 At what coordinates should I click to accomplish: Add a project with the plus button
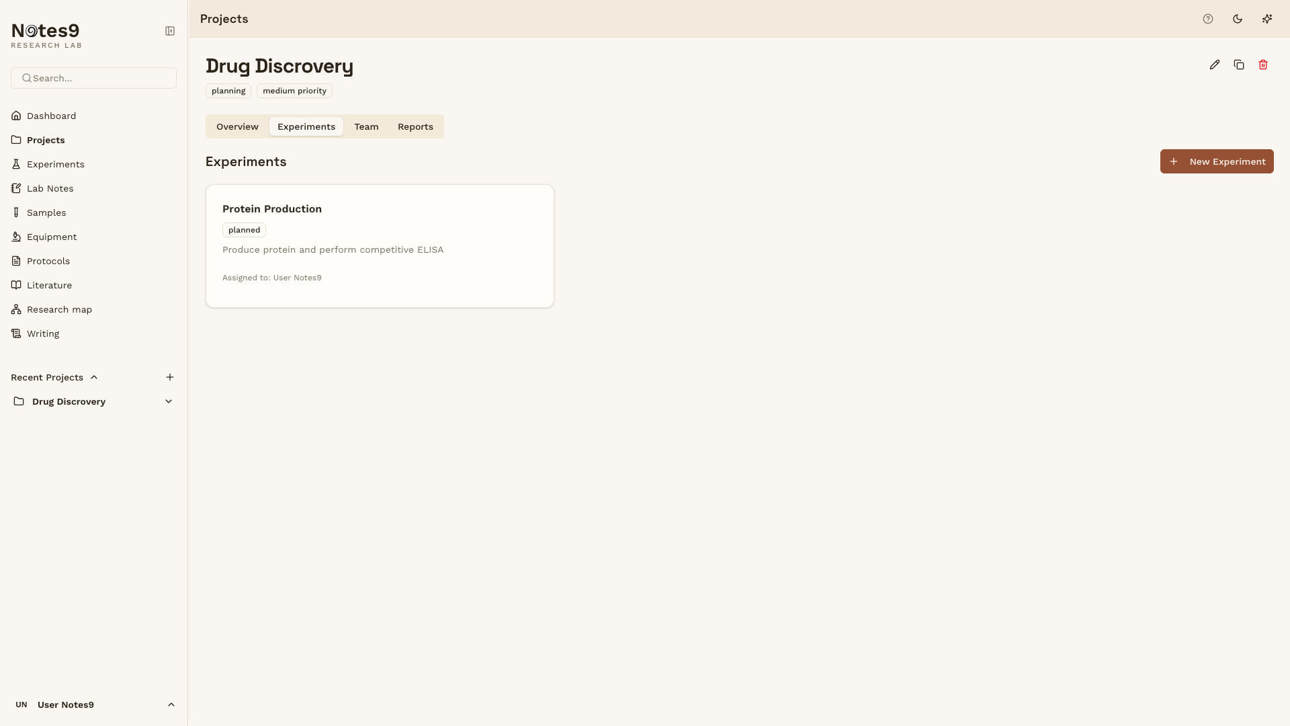tap(169, 377)
